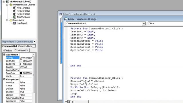183x103 pixels.
Task: Click the UserForm1 (UserForm) window icon
Action: pyautogui.click(x=61, y=14)
